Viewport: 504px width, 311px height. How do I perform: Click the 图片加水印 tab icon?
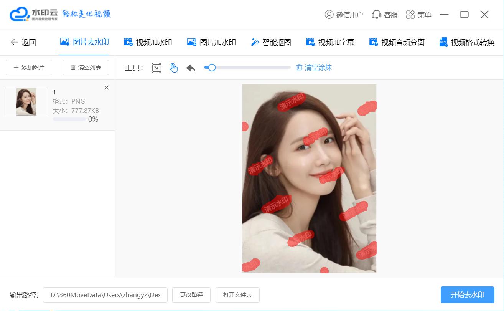click(191, 42)
